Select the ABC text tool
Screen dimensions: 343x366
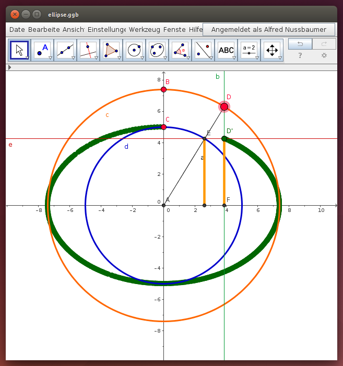(x=226, y=50)
